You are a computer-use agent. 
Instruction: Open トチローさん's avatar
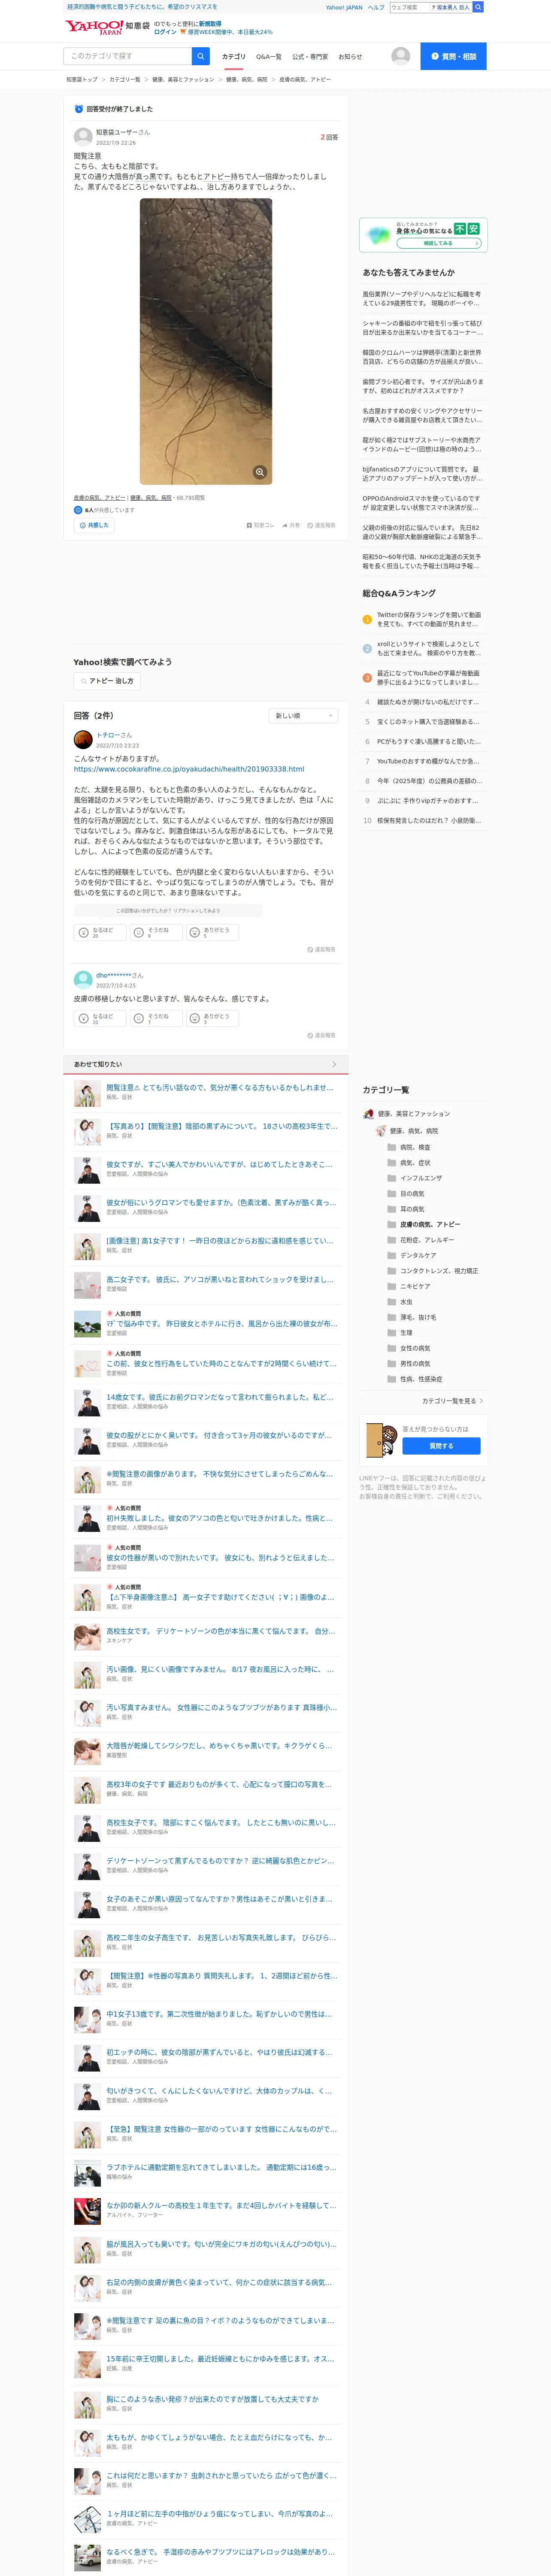tap(83, 740)
